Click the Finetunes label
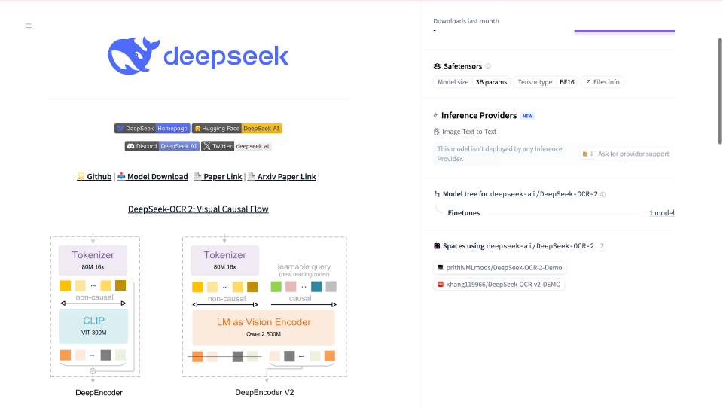 pos(464,213)
